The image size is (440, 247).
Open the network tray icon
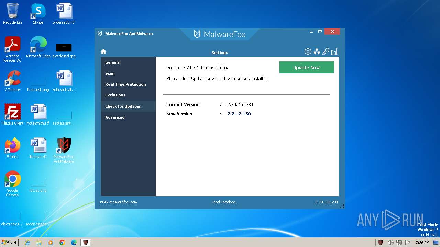[x=399, y=243]
